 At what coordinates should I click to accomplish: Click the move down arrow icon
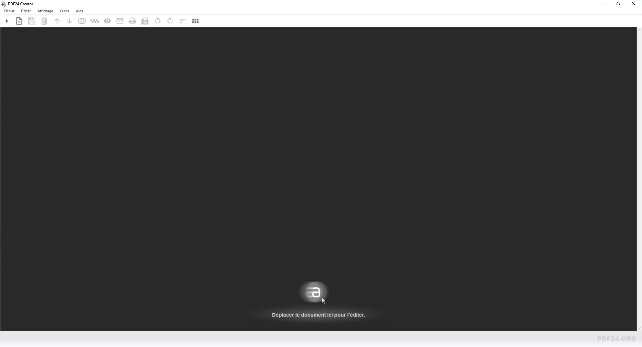[x=70, y=21]
